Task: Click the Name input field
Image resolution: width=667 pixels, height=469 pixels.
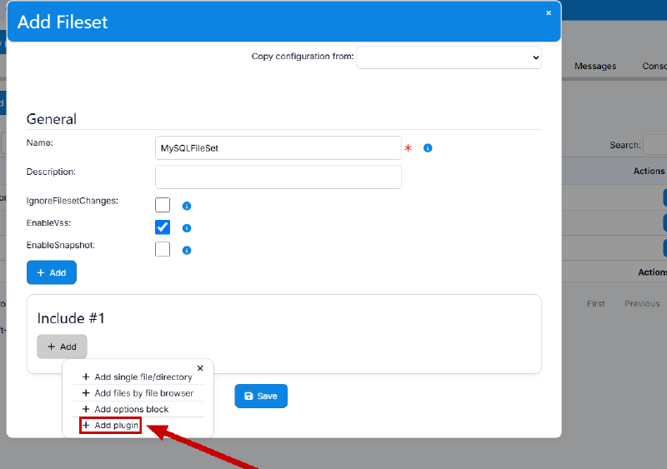Action: [278, 148]
